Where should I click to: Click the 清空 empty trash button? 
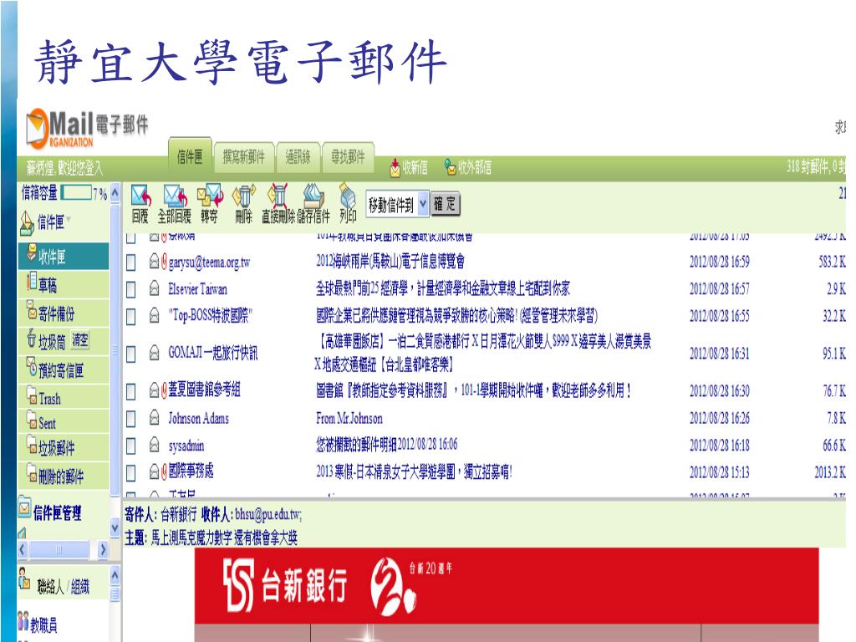(x=80, y=340)
